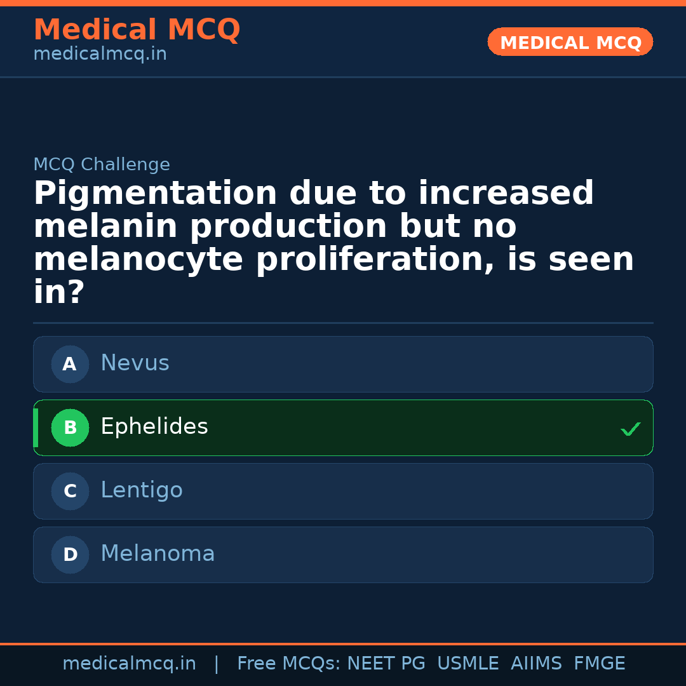Choose the Ephelides answer text

pos(154,427)
